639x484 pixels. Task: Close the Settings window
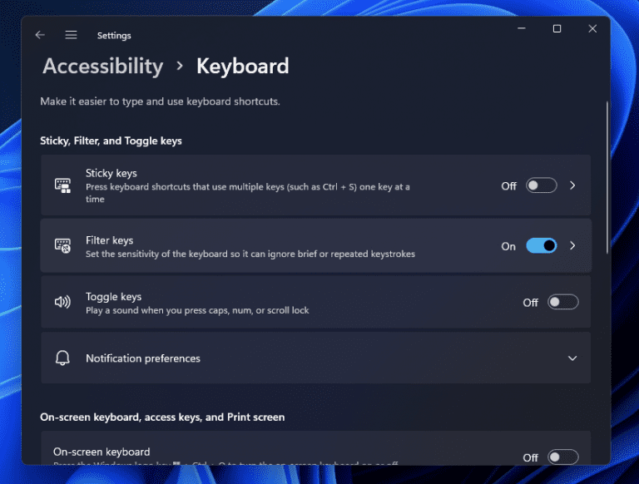592,29
